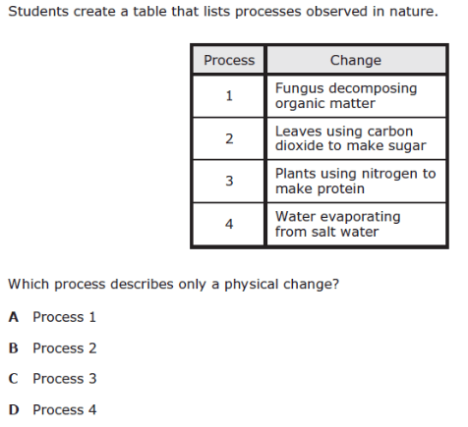Click the Change column header
This screenshot has height=427, width=468.
(356, 60)
